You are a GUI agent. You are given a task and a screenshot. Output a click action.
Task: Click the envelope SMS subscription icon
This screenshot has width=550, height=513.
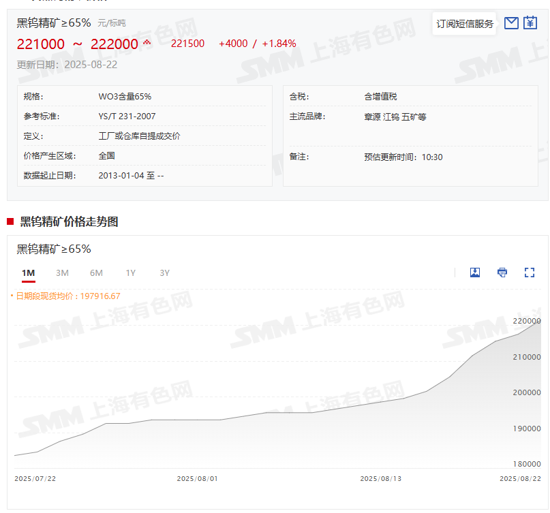pyautogui.click(x=511, y=23)
